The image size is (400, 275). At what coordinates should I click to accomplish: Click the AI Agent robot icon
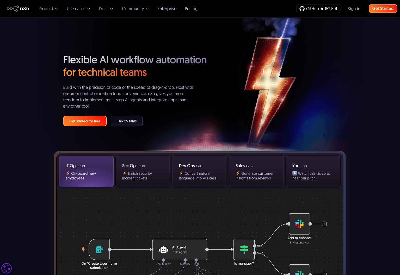163,249
